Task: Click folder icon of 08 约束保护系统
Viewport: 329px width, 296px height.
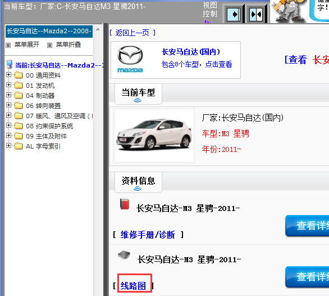Action: (x=19, y=126)
